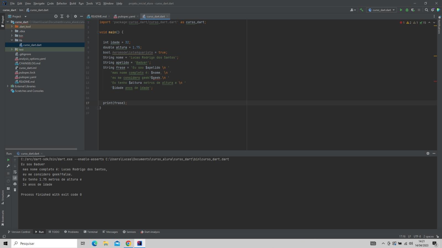
Task: Open the VCS menu
Action: coord(98,3)
